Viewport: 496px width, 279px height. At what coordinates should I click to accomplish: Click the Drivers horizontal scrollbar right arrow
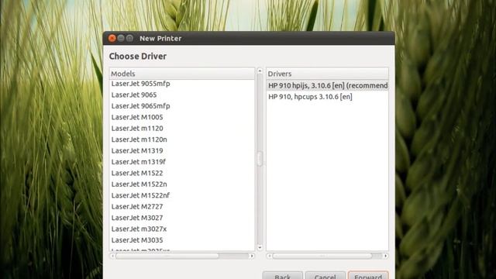tap(386, 256)
